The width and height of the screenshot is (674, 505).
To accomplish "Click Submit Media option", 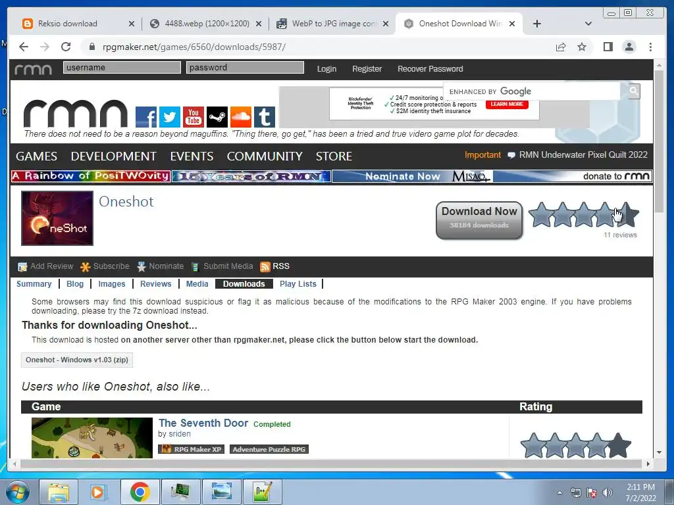I will point(222,266).
